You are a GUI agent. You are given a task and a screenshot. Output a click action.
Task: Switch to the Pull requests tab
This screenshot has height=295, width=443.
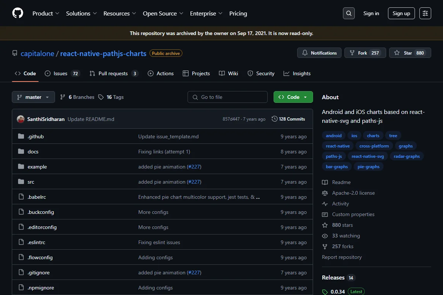pyautogui.click(x=114, y=73)
